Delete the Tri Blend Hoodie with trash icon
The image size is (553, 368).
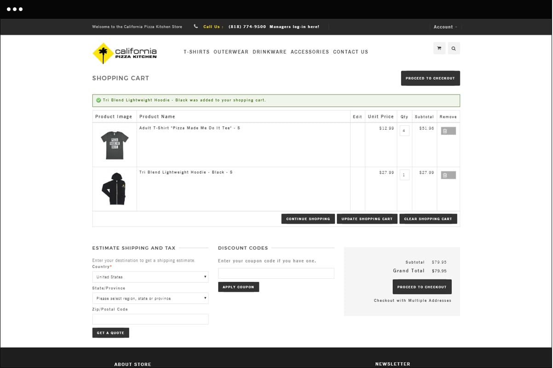point(448,175)
